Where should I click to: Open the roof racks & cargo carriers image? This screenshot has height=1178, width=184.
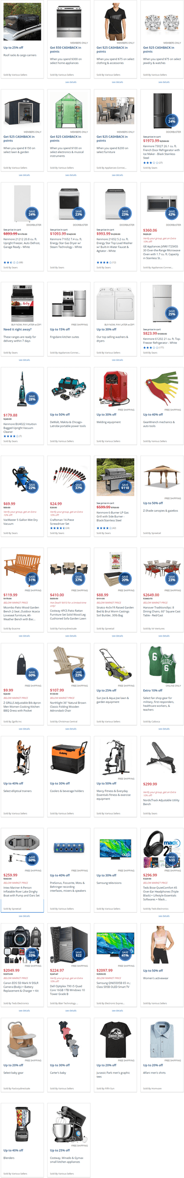coord(22,21)
